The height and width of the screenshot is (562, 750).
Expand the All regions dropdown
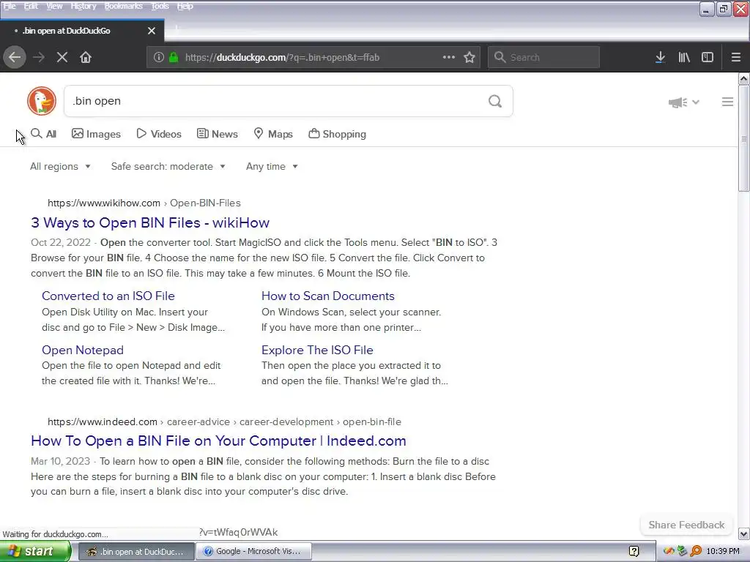[x=60, y=166]
